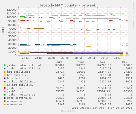Click the max value 7495 for openim.eu
136x114 pixels.
pyautogui.click(x=129, y=104)
